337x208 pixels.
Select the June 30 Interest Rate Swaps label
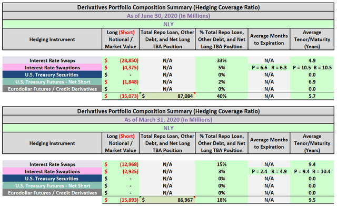[52, 60]
